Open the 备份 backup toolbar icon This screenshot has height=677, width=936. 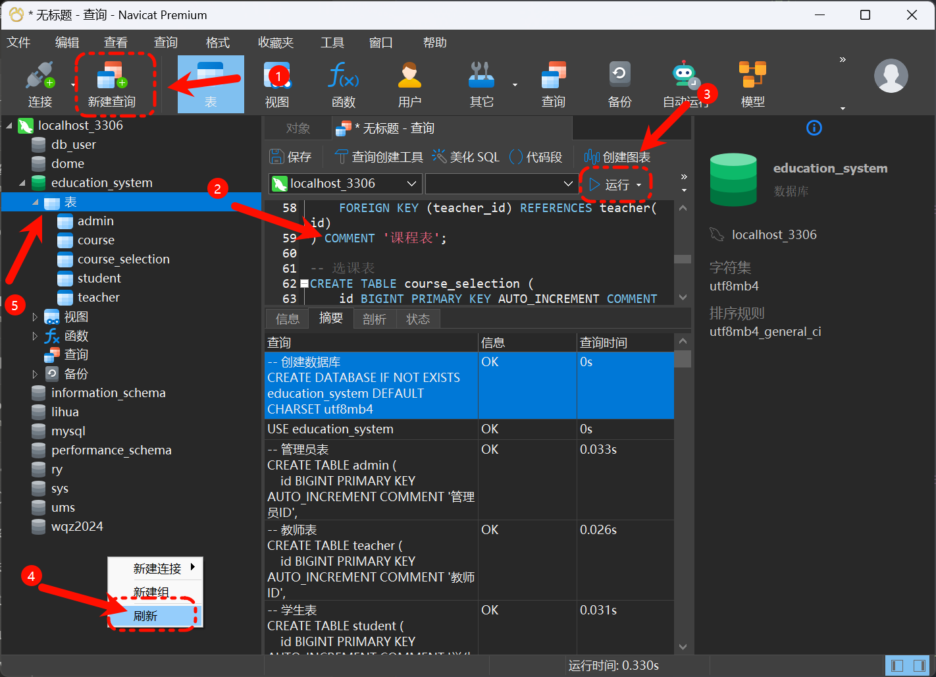pos(619,84)
